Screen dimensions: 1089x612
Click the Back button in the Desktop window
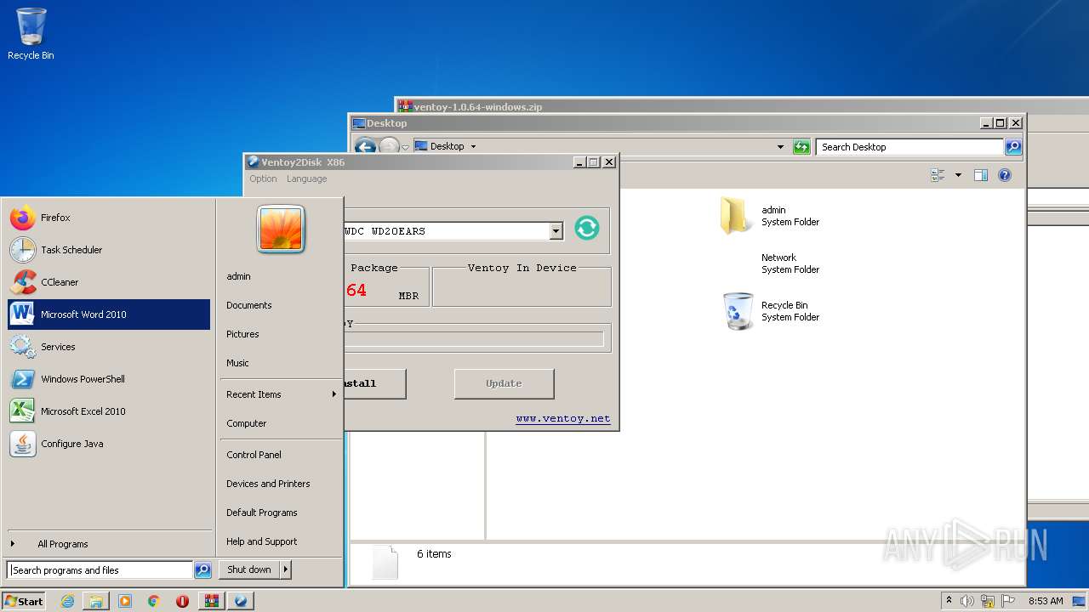[x=365, y=147]
